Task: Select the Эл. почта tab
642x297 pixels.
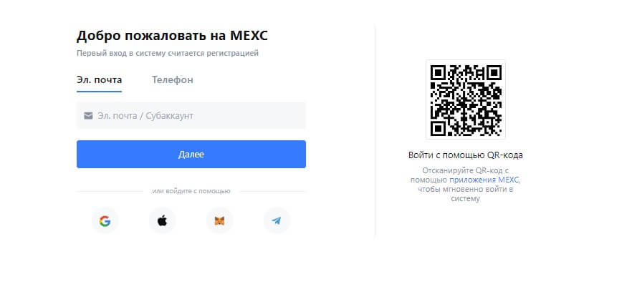Action: [99, 79]
